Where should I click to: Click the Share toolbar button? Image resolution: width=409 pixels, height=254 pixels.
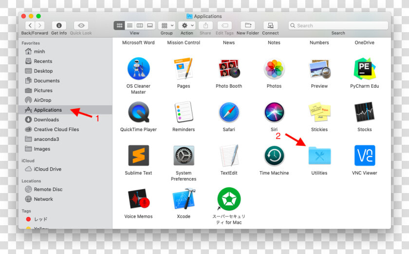[205, 25]
